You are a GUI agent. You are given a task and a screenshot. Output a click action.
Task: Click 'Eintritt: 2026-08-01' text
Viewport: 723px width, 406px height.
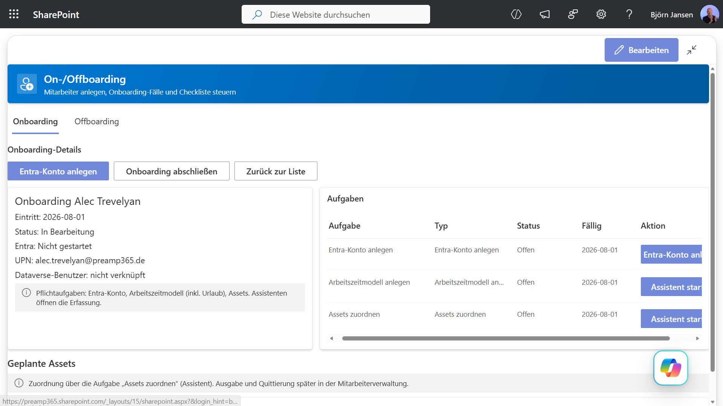(x=50, y=217)
